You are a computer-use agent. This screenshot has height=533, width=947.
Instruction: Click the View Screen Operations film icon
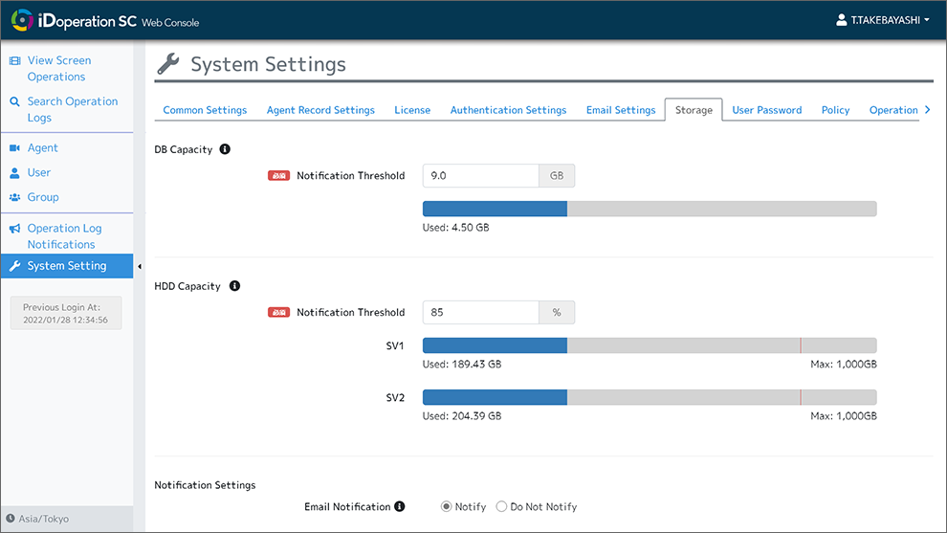click(15, 60)
